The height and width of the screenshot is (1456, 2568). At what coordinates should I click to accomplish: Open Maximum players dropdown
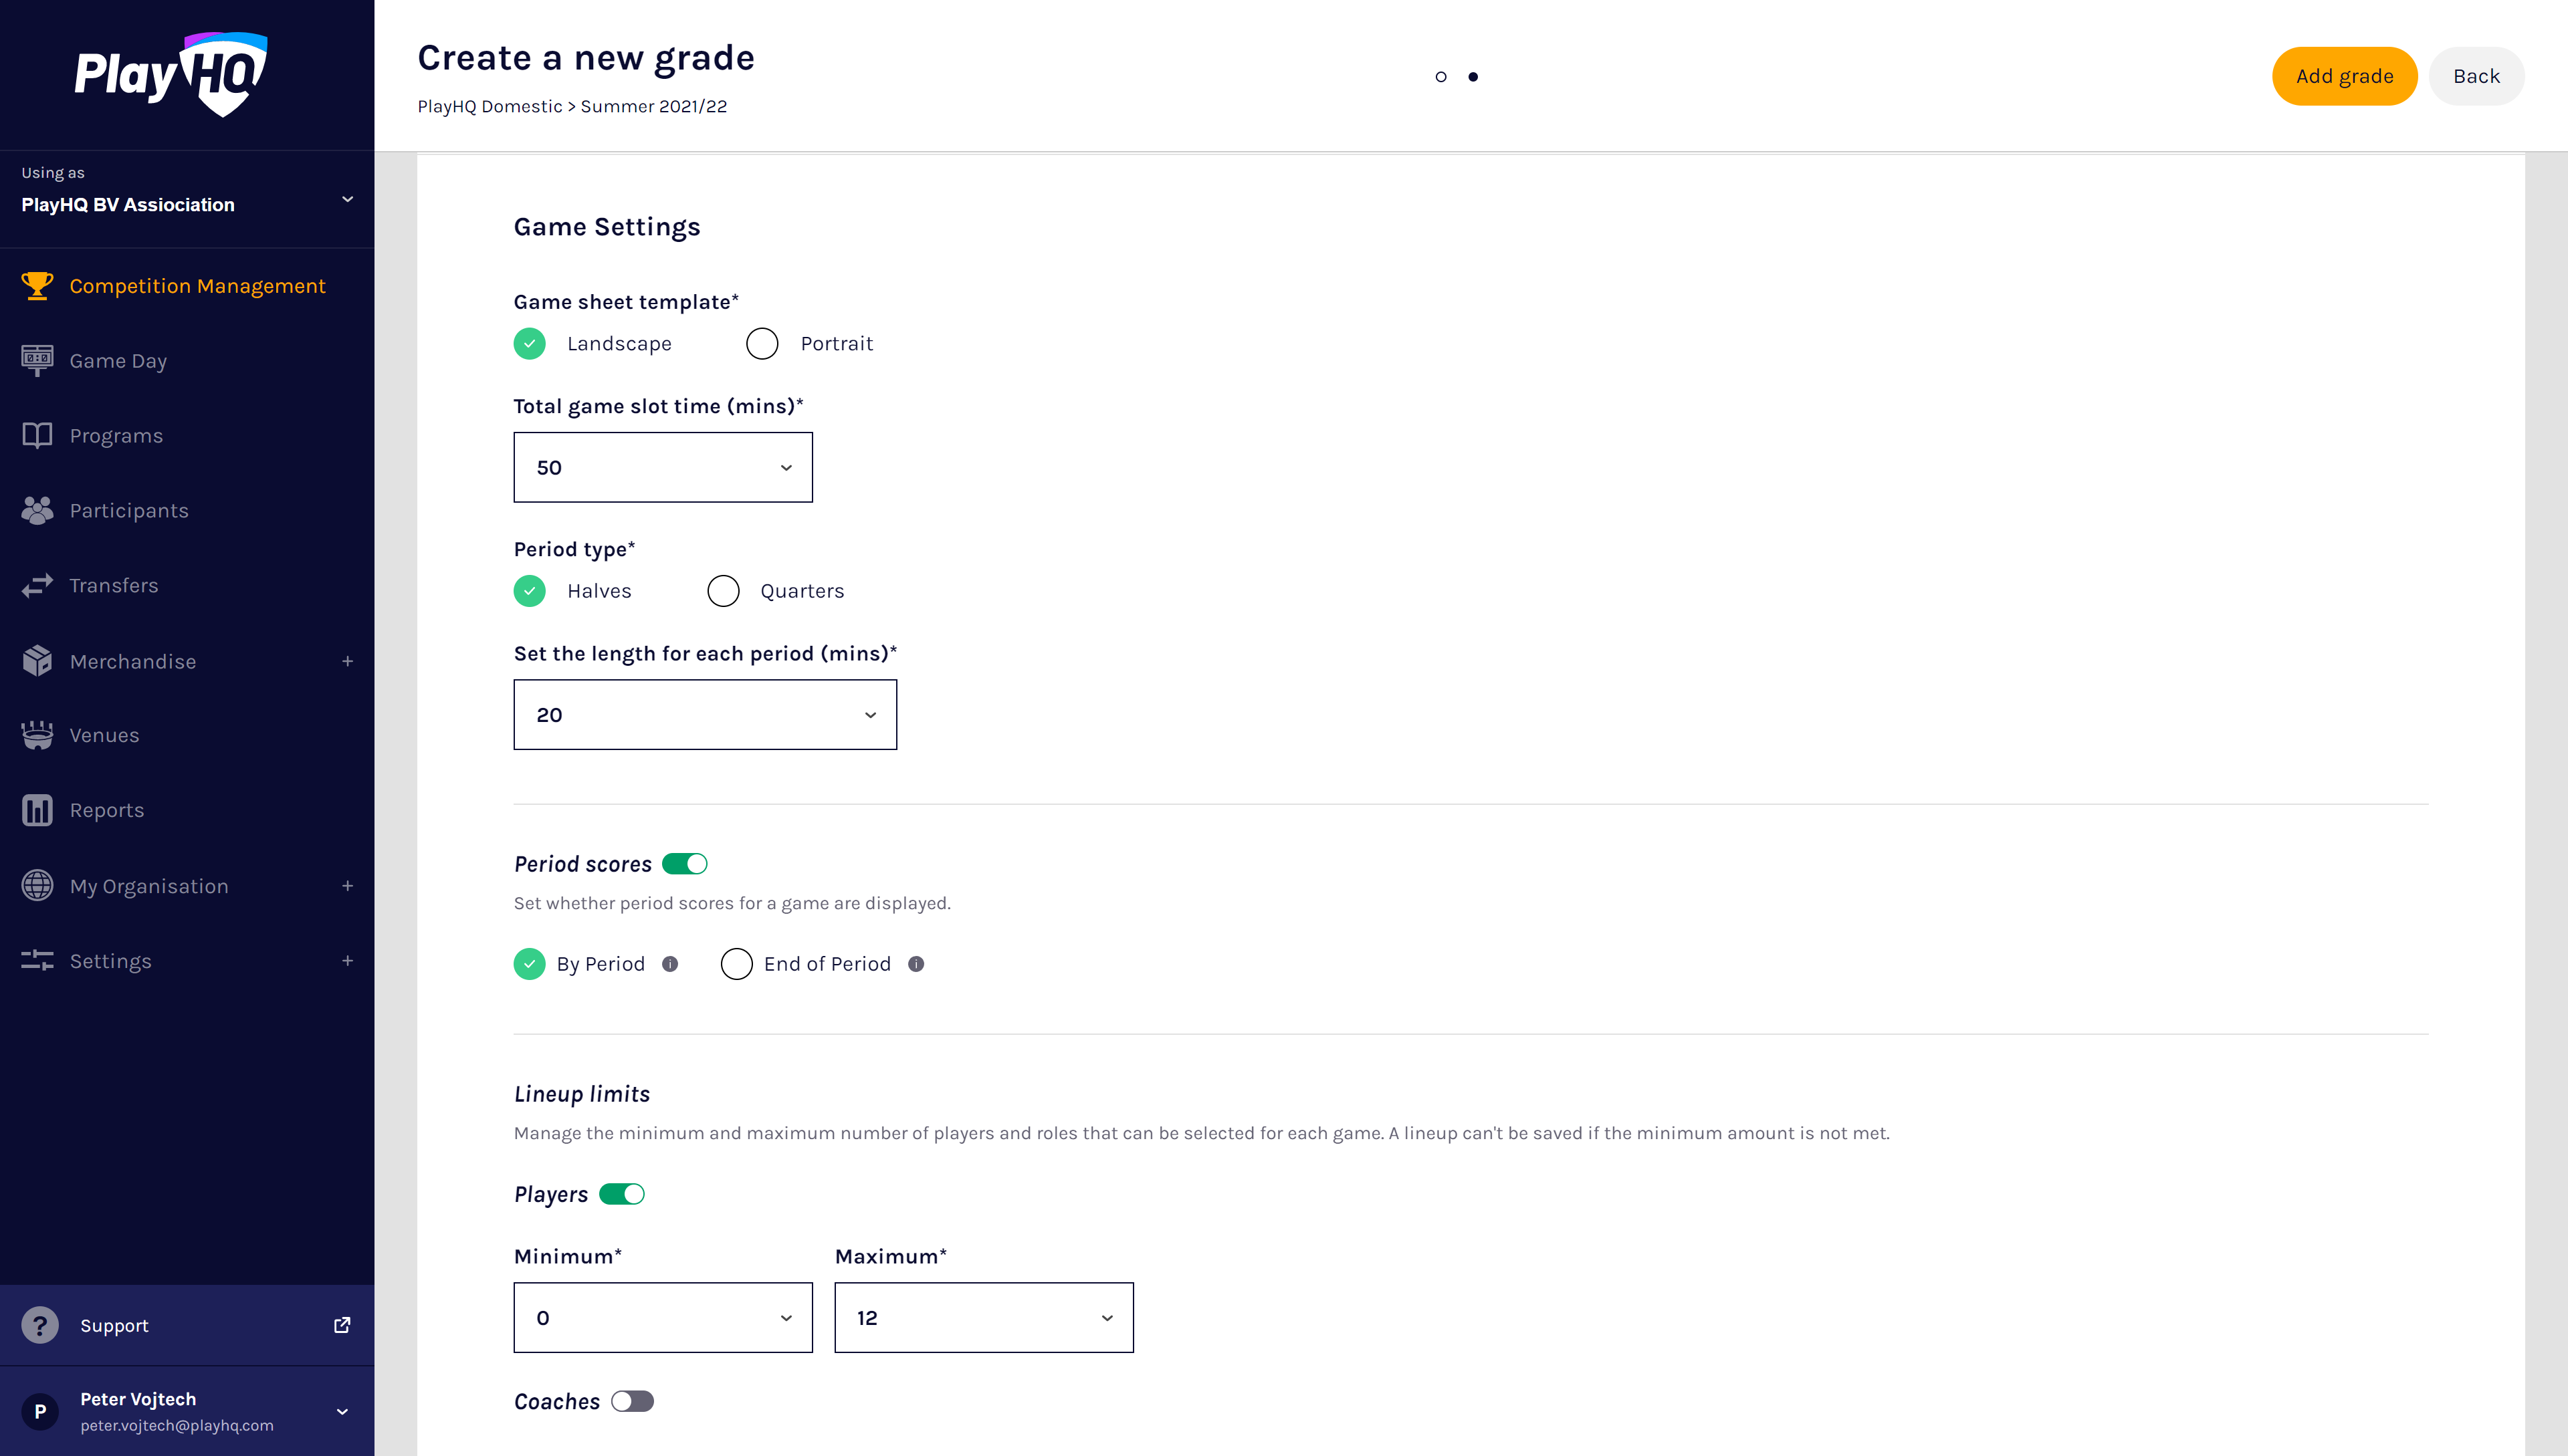tap(984, 1318)
